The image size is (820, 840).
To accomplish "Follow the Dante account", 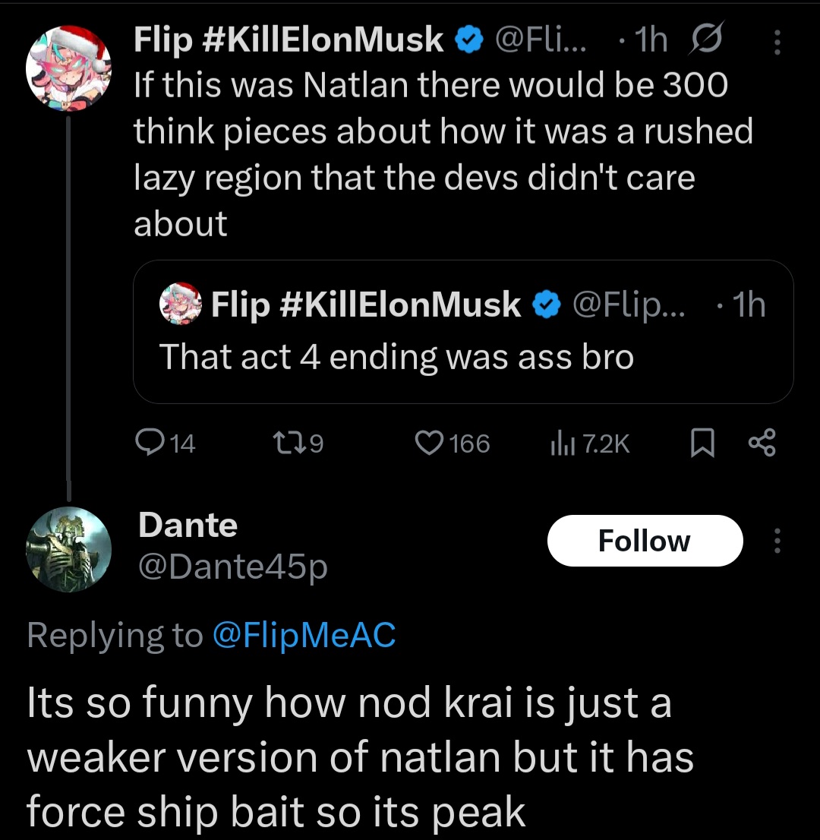I will [644, 541].
